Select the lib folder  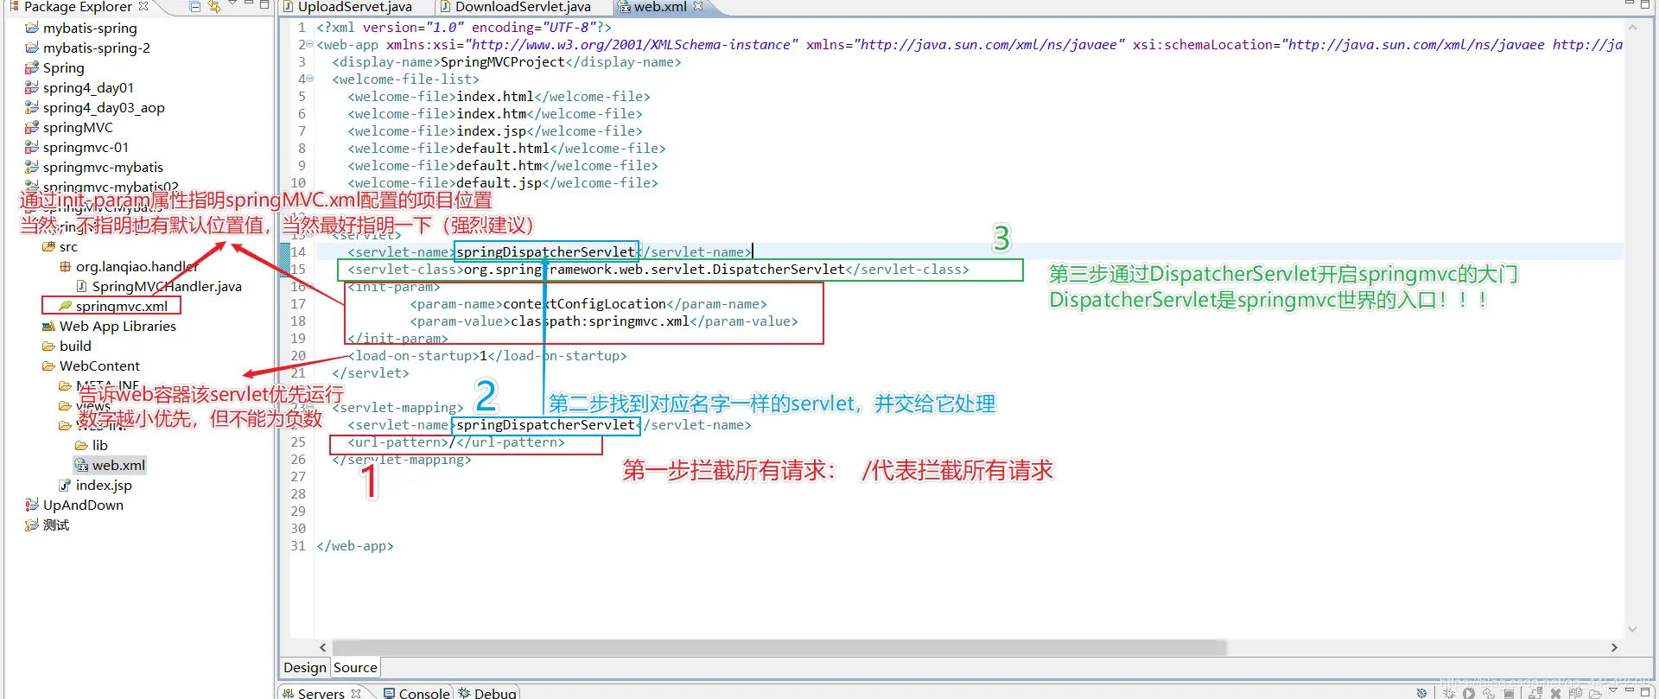(100, 445)
